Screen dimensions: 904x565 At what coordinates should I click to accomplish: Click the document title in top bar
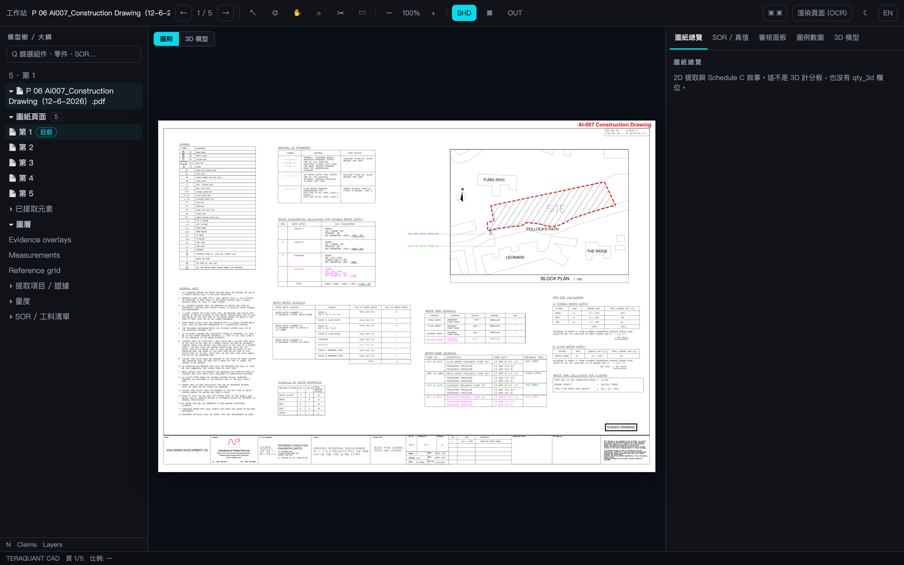[x=101, y=13]
